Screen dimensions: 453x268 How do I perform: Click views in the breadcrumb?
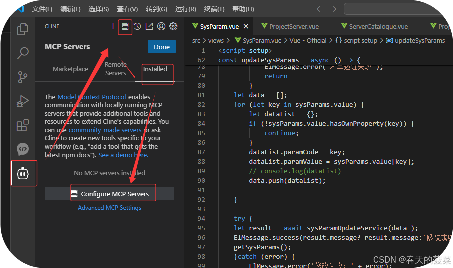point(216,41)
